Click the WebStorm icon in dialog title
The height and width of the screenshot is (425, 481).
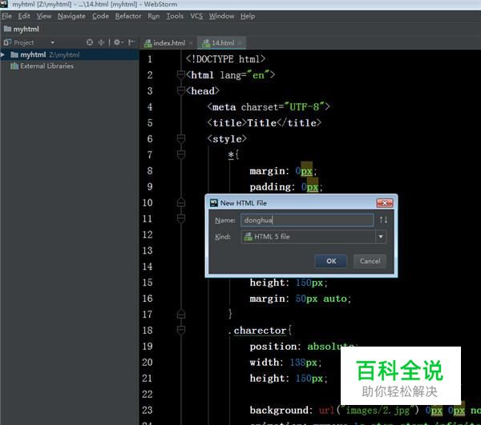click(213, 203)
